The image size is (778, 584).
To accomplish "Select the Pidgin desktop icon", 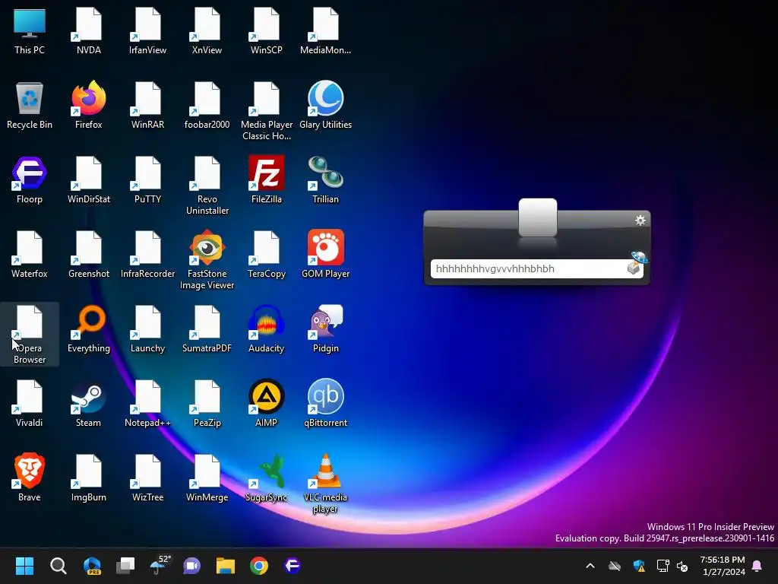I will (325, 328).
